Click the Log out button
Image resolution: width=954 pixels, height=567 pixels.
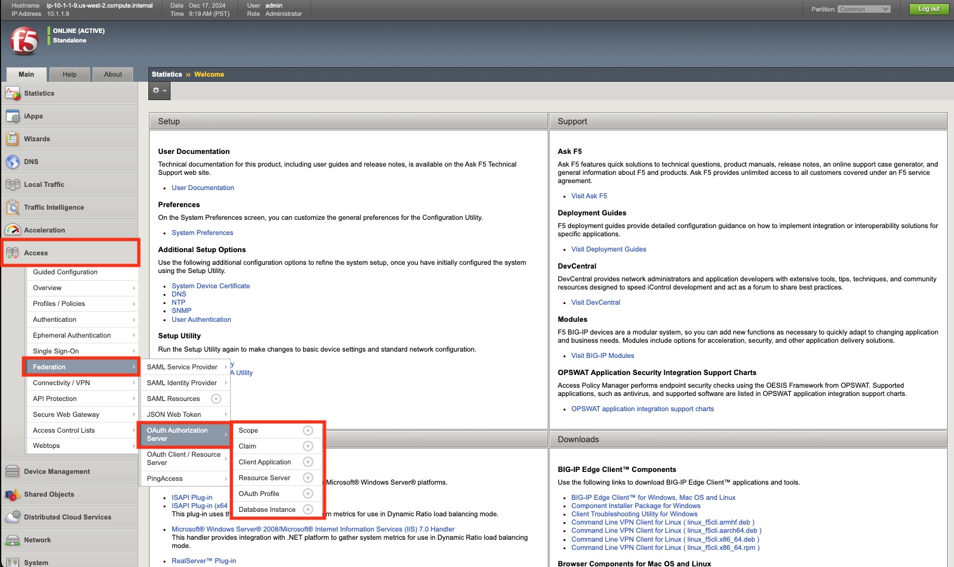[929, 9]
